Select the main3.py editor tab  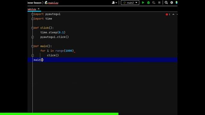[x=32, y=9]
